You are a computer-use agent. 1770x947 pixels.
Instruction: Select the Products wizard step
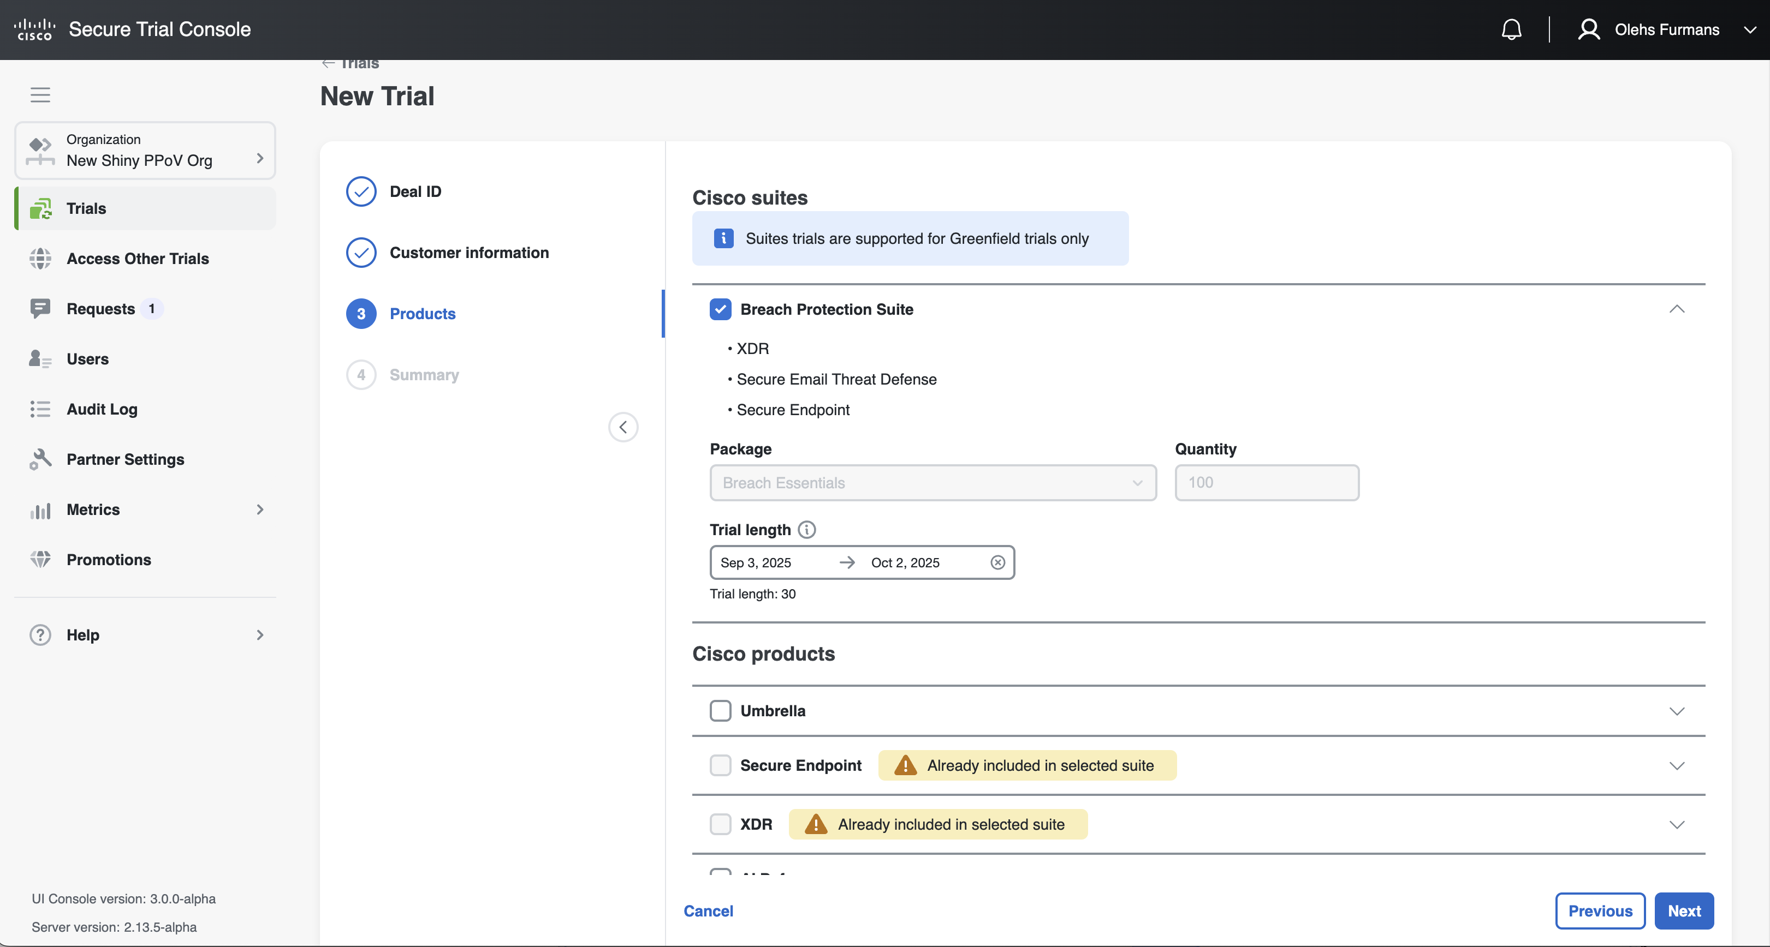(x=422, y=314)
